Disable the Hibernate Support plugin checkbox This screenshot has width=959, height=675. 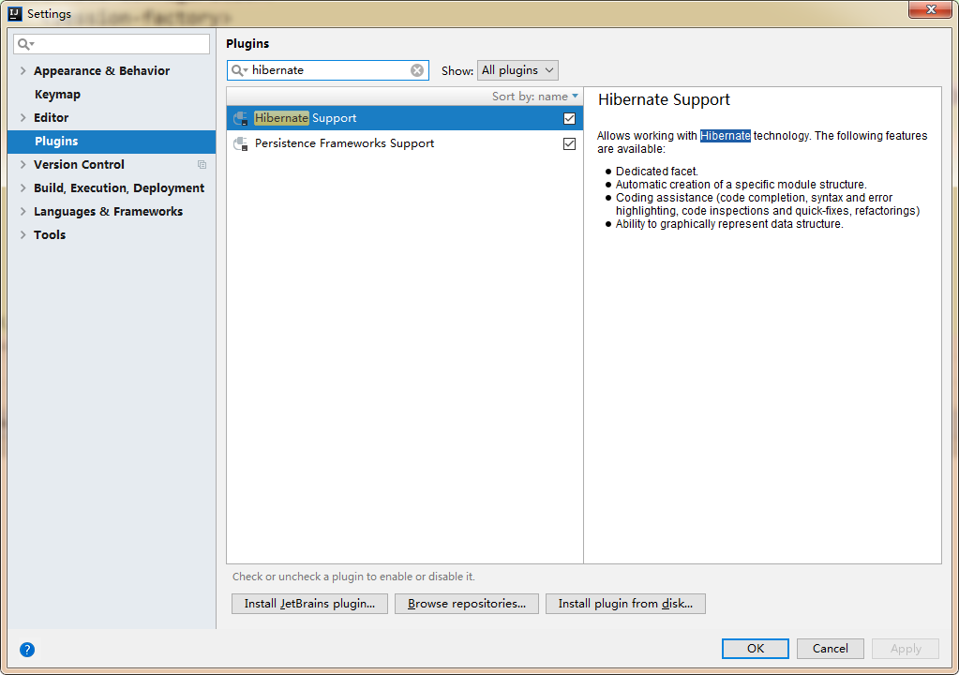(569, 119)
